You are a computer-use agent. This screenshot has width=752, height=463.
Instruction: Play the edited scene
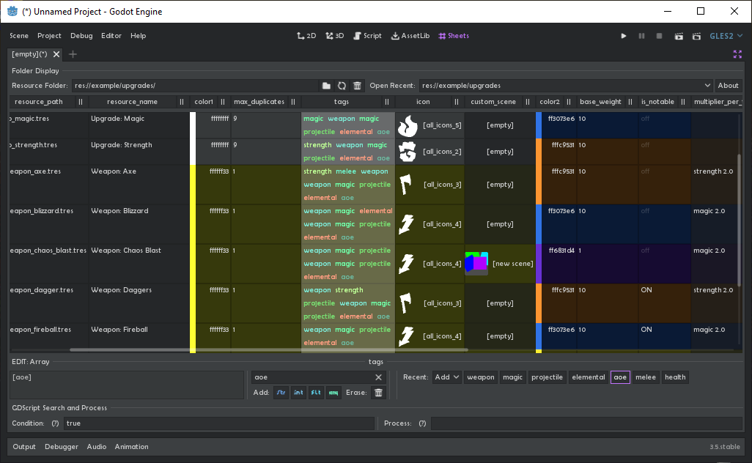pos(679,36)
